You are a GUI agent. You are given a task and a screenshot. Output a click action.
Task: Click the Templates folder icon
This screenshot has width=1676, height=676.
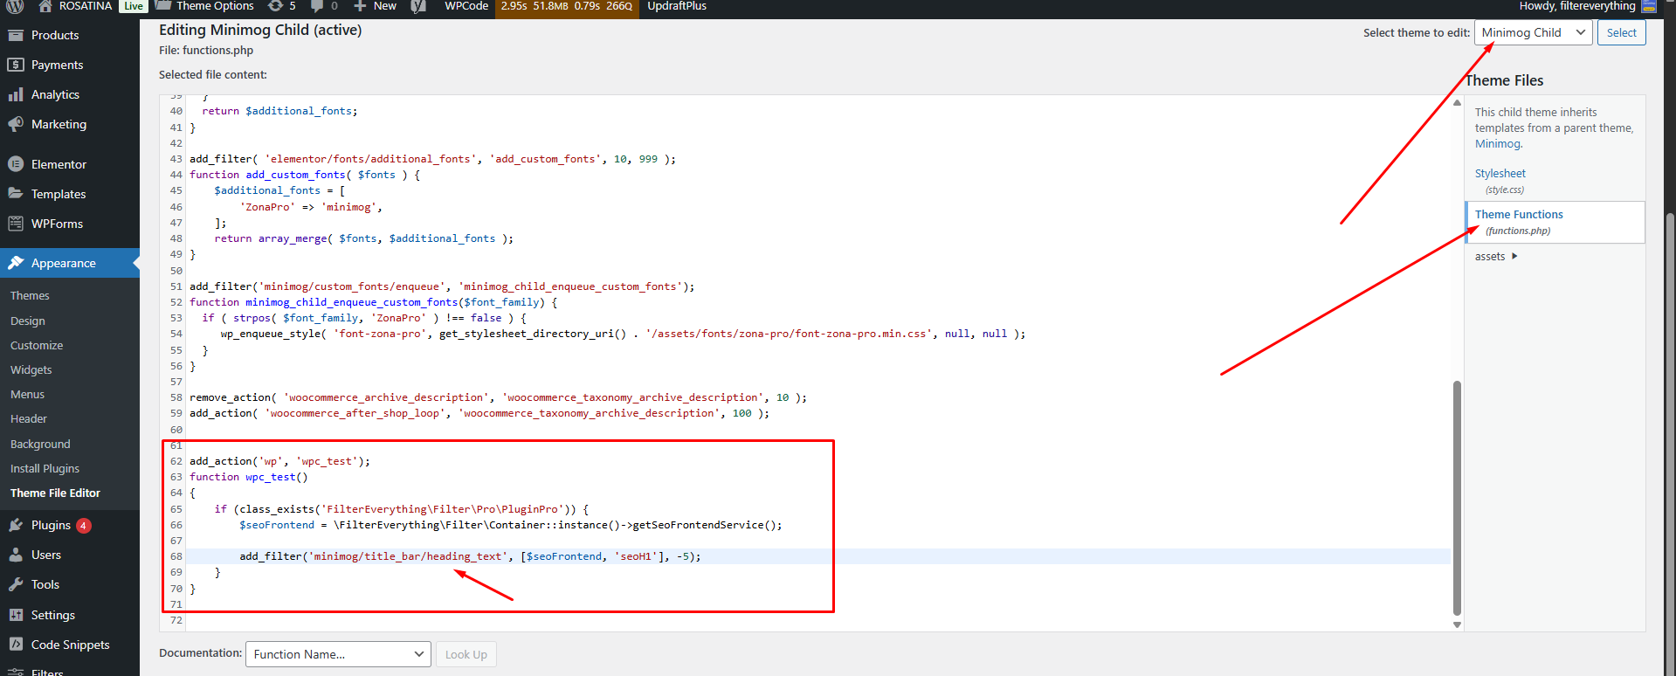(x=16, y=194)
